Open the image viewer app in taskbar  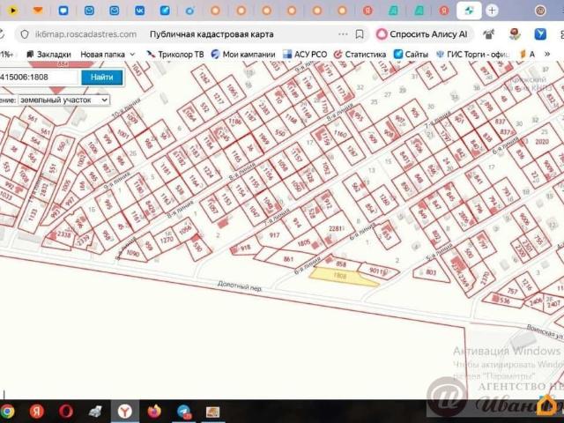pyautogui.click(x=212, y=412)
